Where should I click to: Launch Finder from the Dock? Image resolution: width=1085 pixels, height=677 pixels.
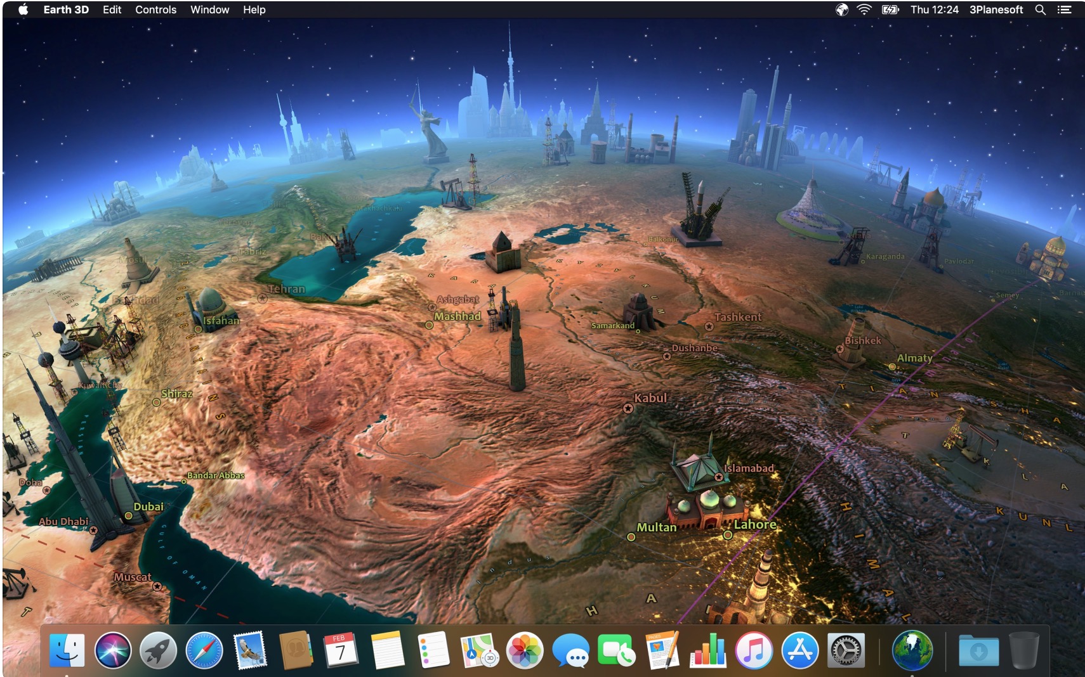point(67,650)
